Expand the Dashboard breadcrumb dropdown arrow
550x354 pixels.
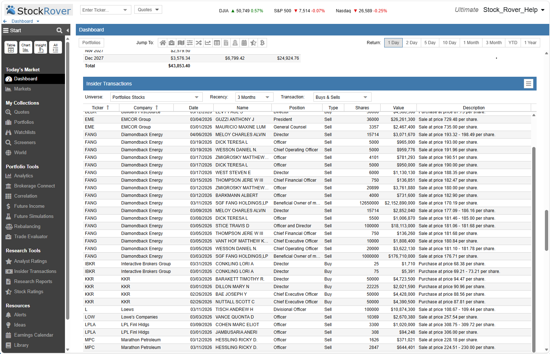tap(38, 21)
